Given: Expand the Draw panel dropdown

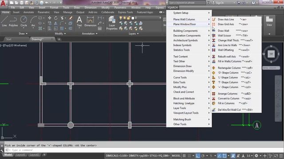Looking at the screenshot, I should click(x=23, y=34).
